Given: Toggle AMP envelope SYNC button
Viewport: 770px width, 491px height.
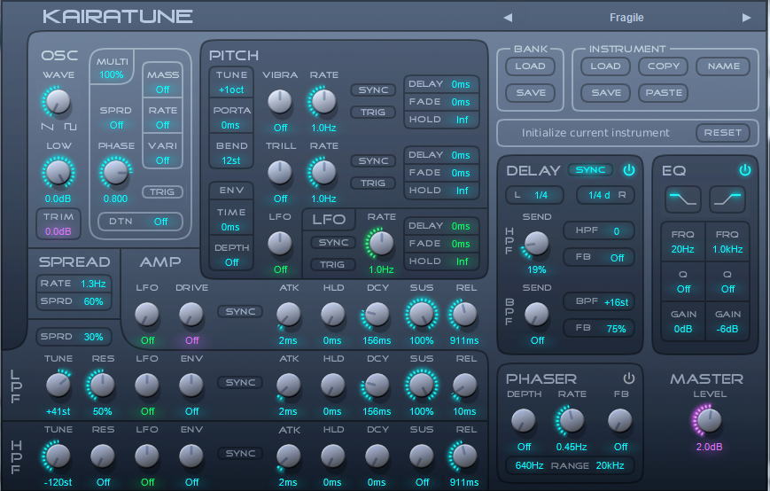Looking at the screenshot, I should pos(240,312).
